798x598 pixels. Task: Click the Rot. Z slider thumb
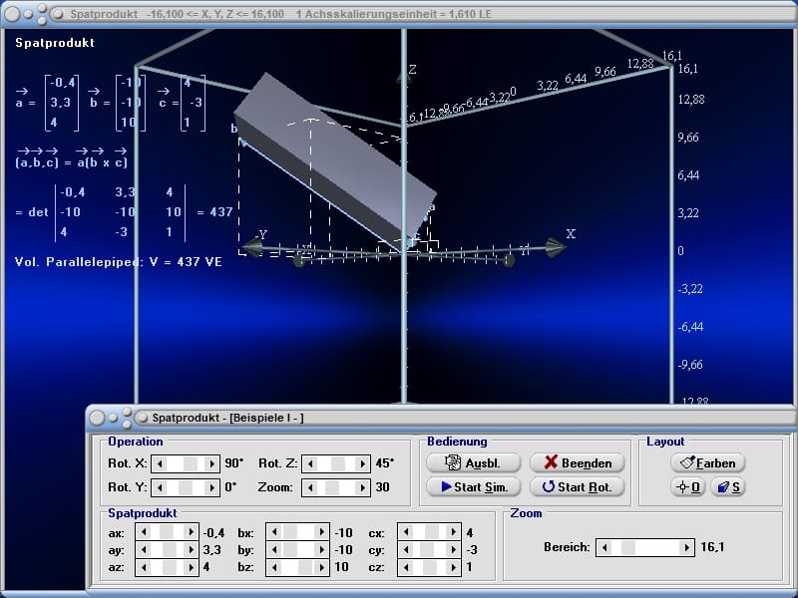tap(337, 463)
